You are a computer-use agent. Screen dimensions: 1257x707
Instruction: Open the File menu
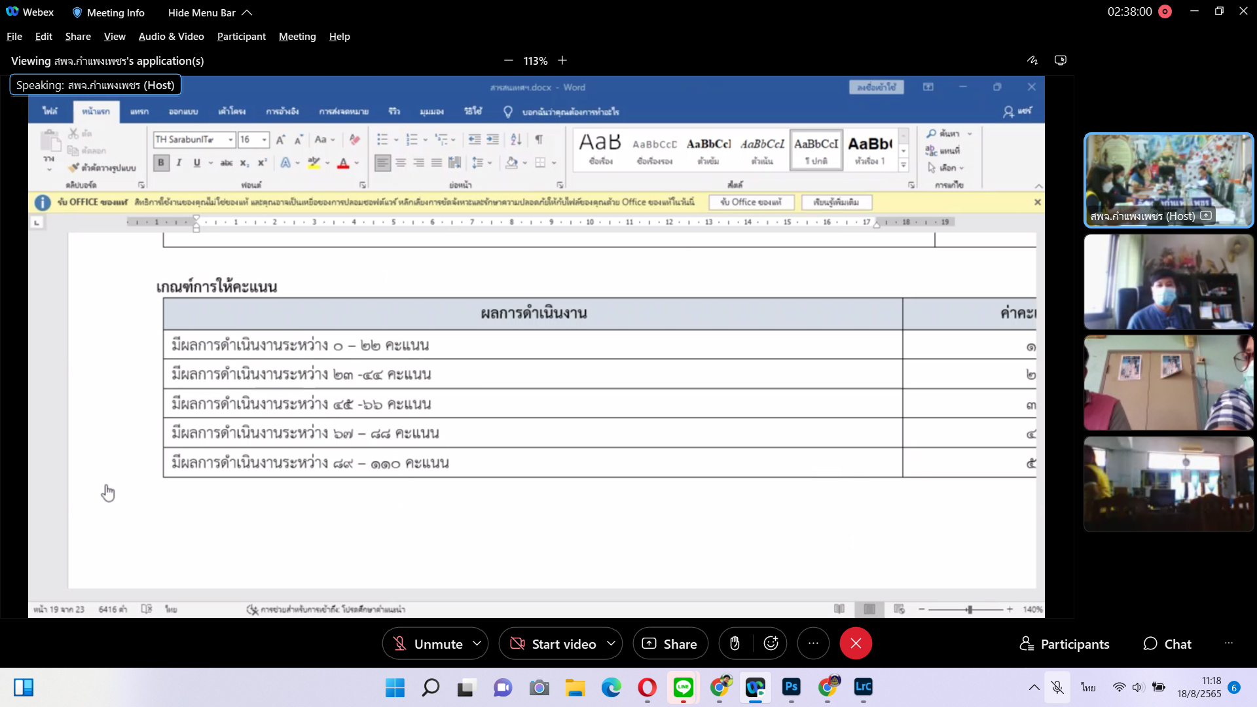14,37
